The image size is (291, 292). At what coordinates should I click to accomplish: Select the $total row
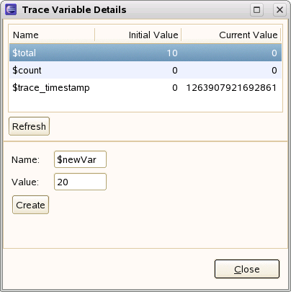pyautogui.click(x=145, y=53)
